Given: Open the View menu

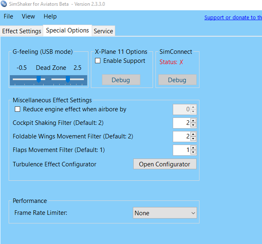Looking at the screenshot, I should [x=28, y=16].
